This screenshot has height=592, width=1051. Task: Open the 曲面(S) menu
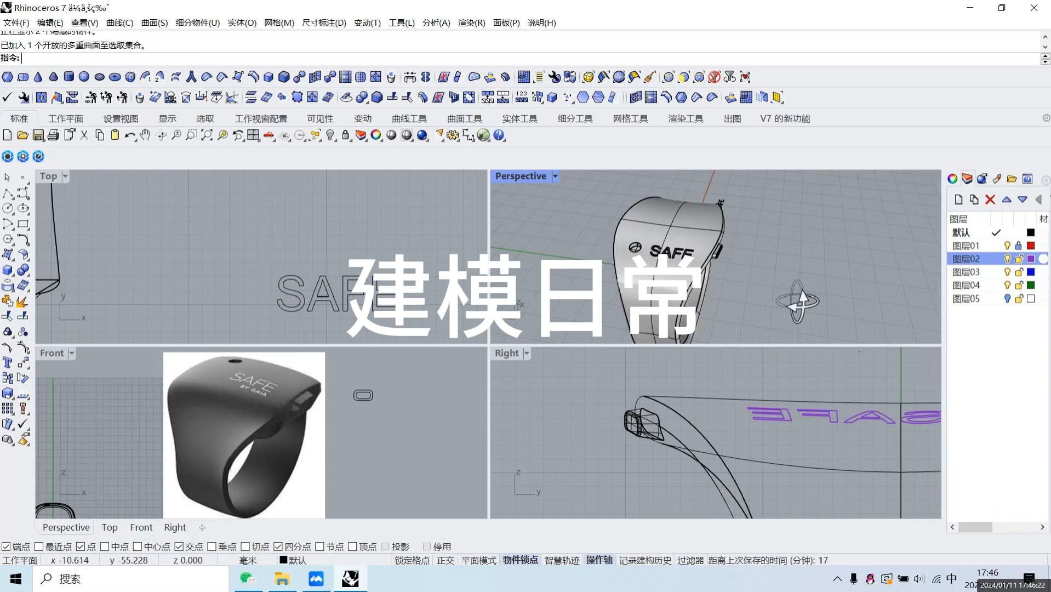(155, 22)
